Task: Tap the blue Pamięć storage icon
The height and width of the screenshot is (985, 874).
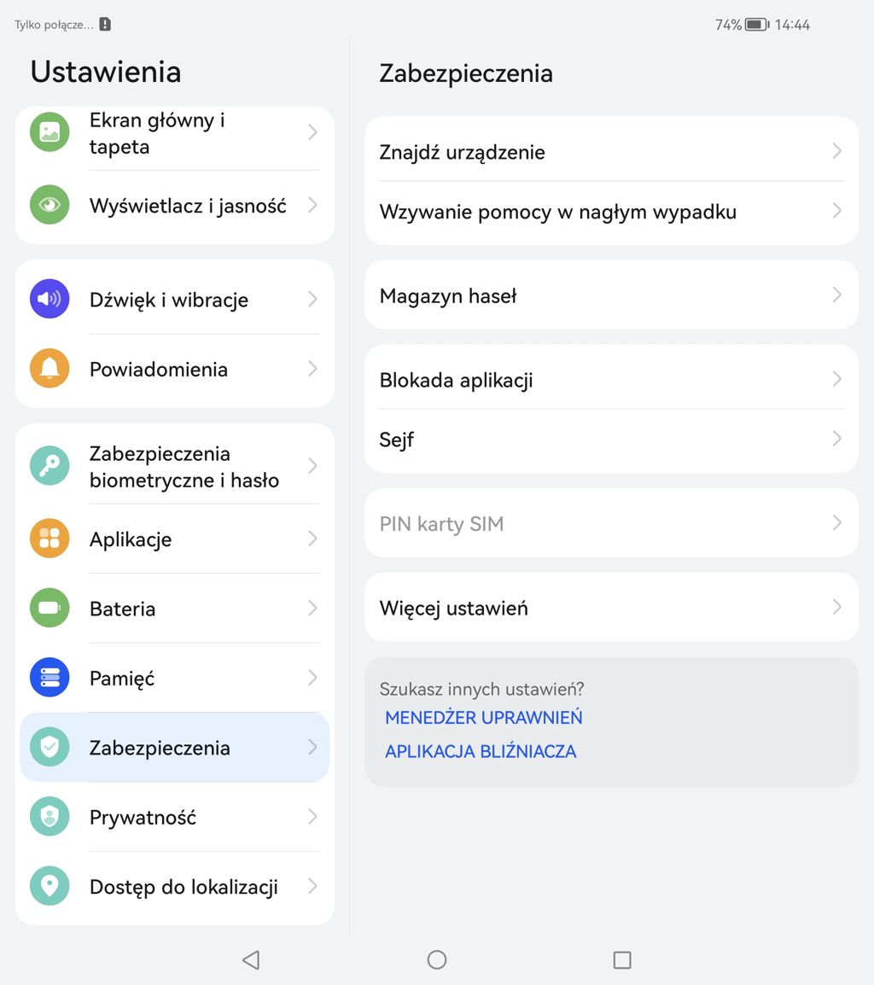Action: tap(50, 678)
